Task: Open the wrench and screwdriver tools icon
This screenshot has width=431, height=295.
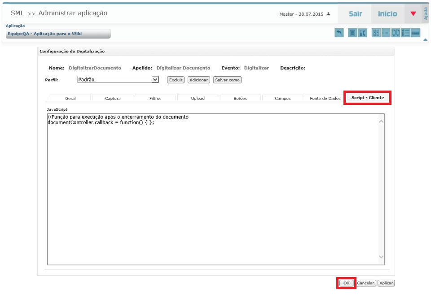Action: [363, 33]
